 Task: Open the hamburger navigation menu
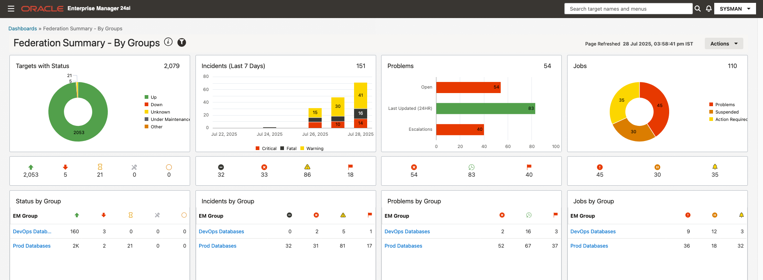11,9
